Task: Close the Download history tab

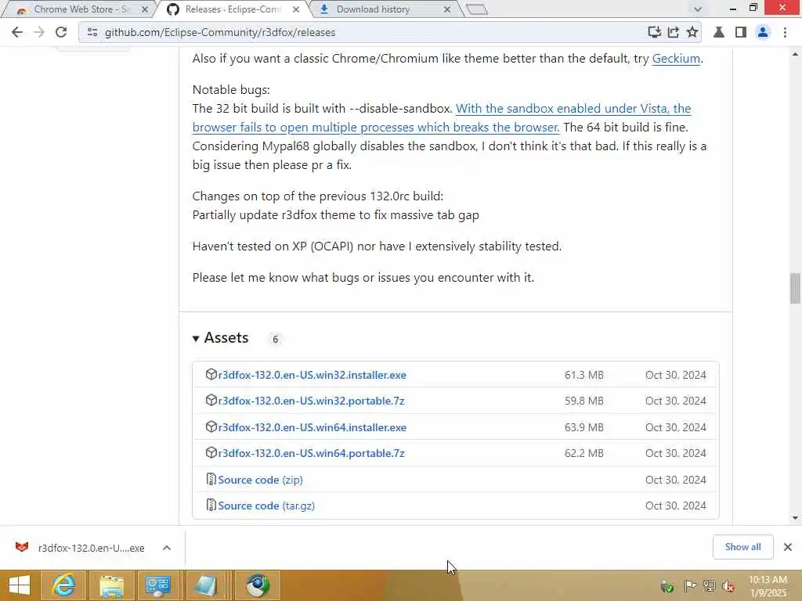Action: (447, 9)
